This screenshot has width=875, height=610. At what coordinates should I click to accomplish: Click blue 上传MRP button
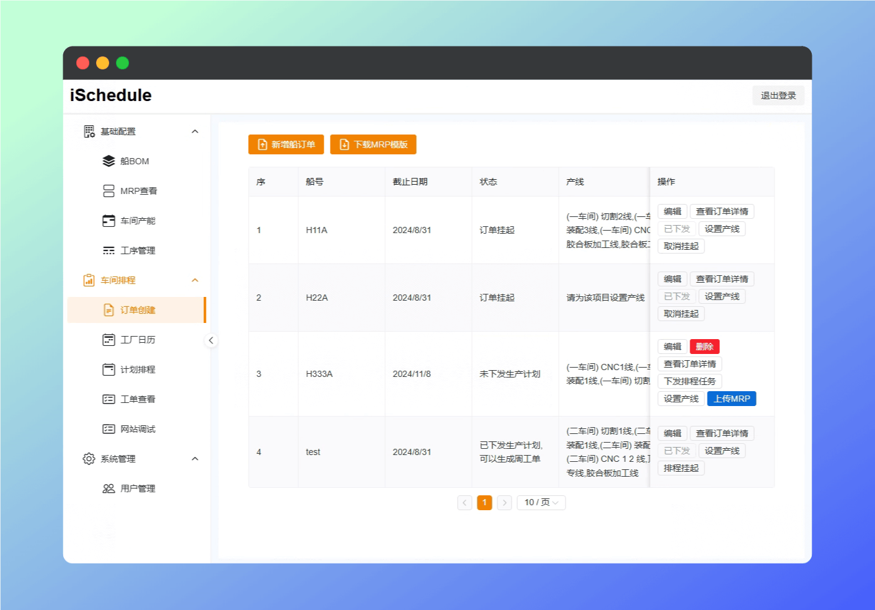[x=732, y=399]
